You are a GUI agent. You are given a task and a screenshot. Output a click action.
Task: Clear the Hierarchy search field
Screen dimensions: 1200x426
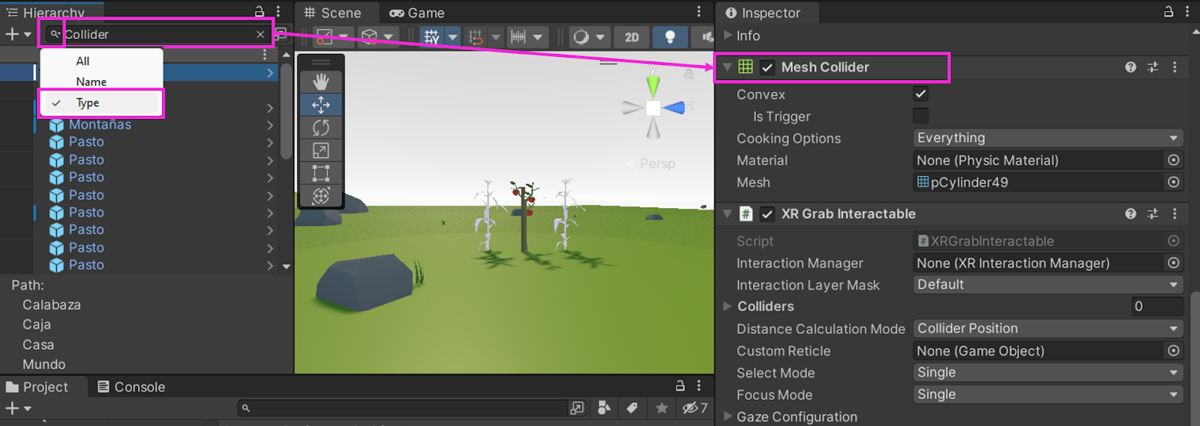pos(260,34)
